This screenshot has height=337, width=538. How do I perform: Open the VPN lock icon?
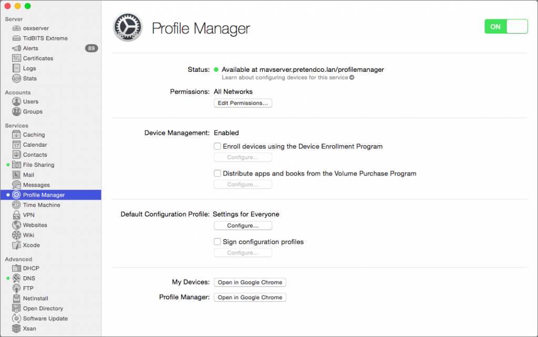coord(16,215)
